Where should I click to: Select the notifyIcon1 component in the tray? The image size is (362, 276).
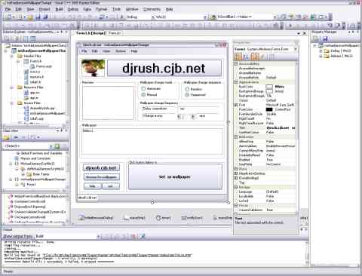pos(192,218)
